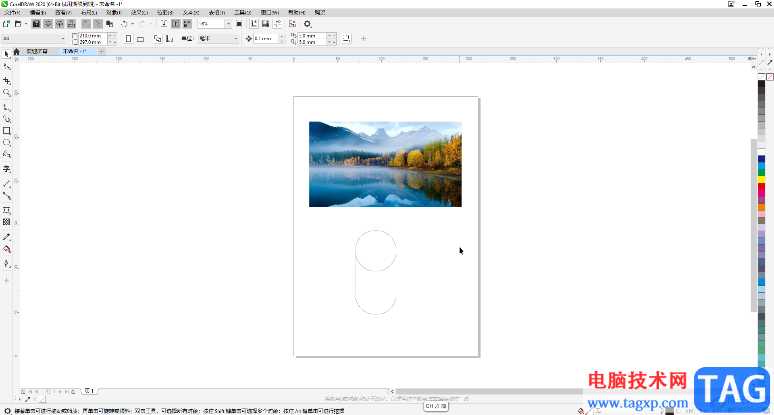The height and width of the screenshot is (415, 774).
Task: Select the Color Eyedropper tool
Action: [6, 237]
